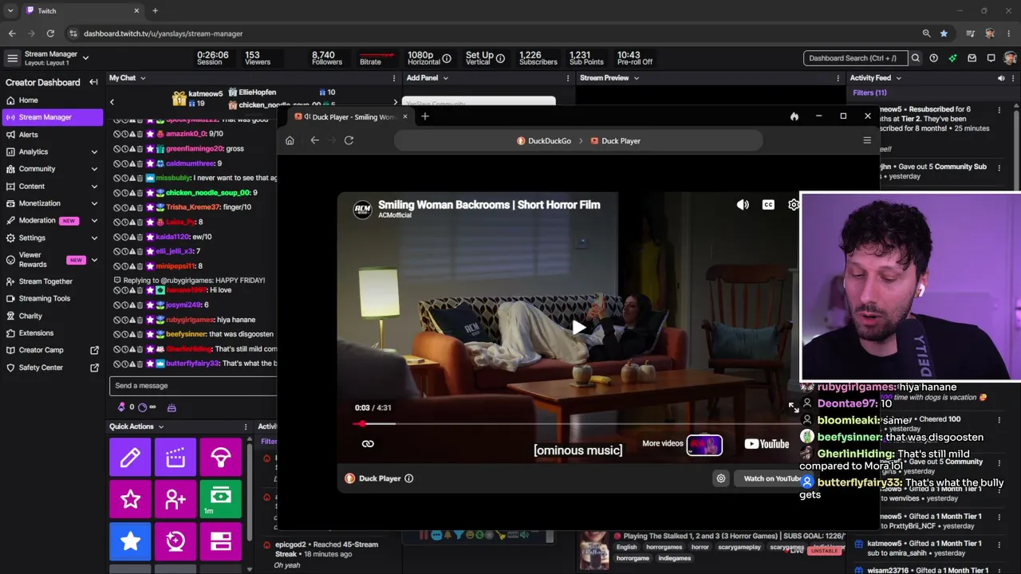The image size is (1021, 574).
Task: Copy the video link chain icon
Action: point(368,444)
